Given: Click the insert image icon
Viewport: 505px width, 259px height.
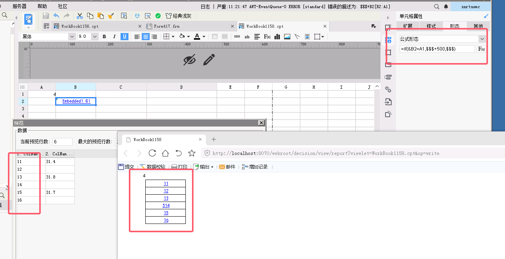Looking at the screenshot, I should point(287,37).
